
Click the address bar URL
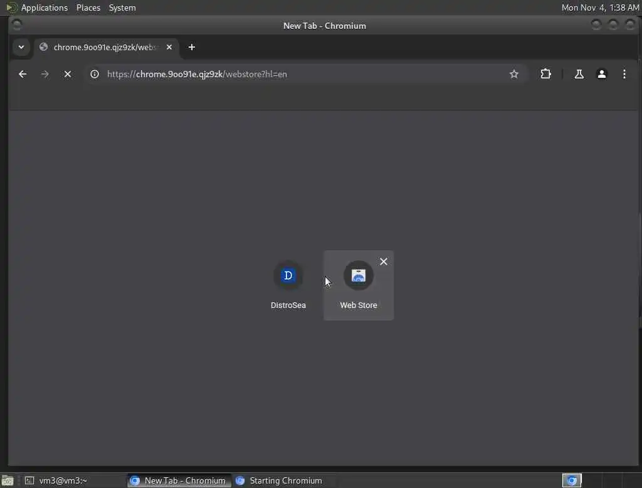coord(197,74)
